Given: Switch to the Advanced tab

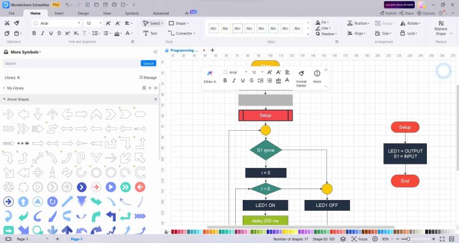Looking at the screenshot, I should pos(161,13).
